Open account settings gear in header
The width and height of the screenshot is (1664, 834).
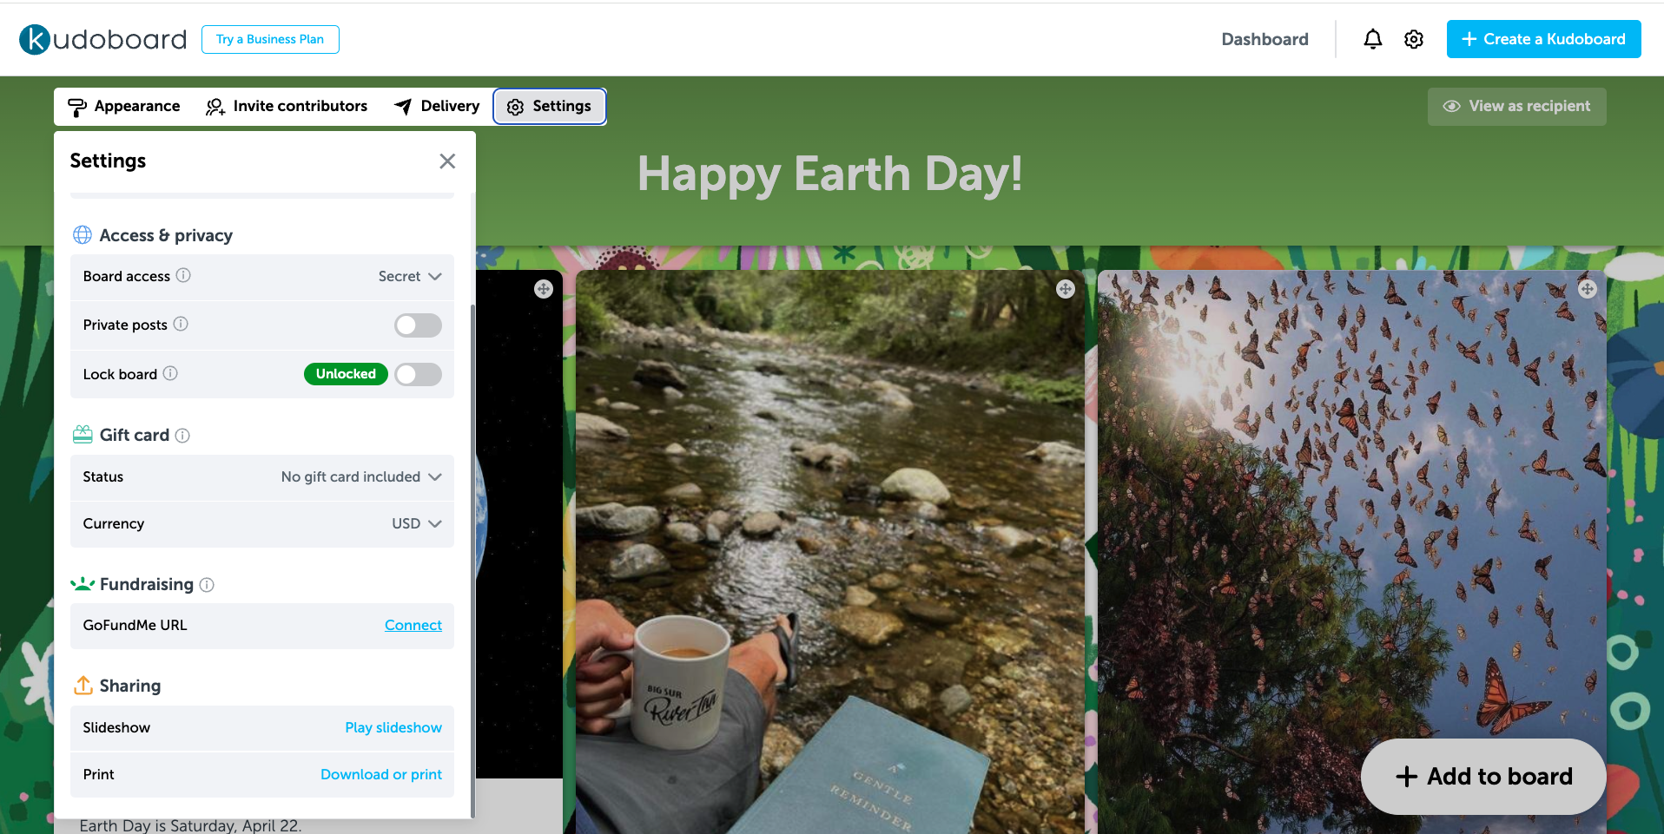pos(1414,39)
